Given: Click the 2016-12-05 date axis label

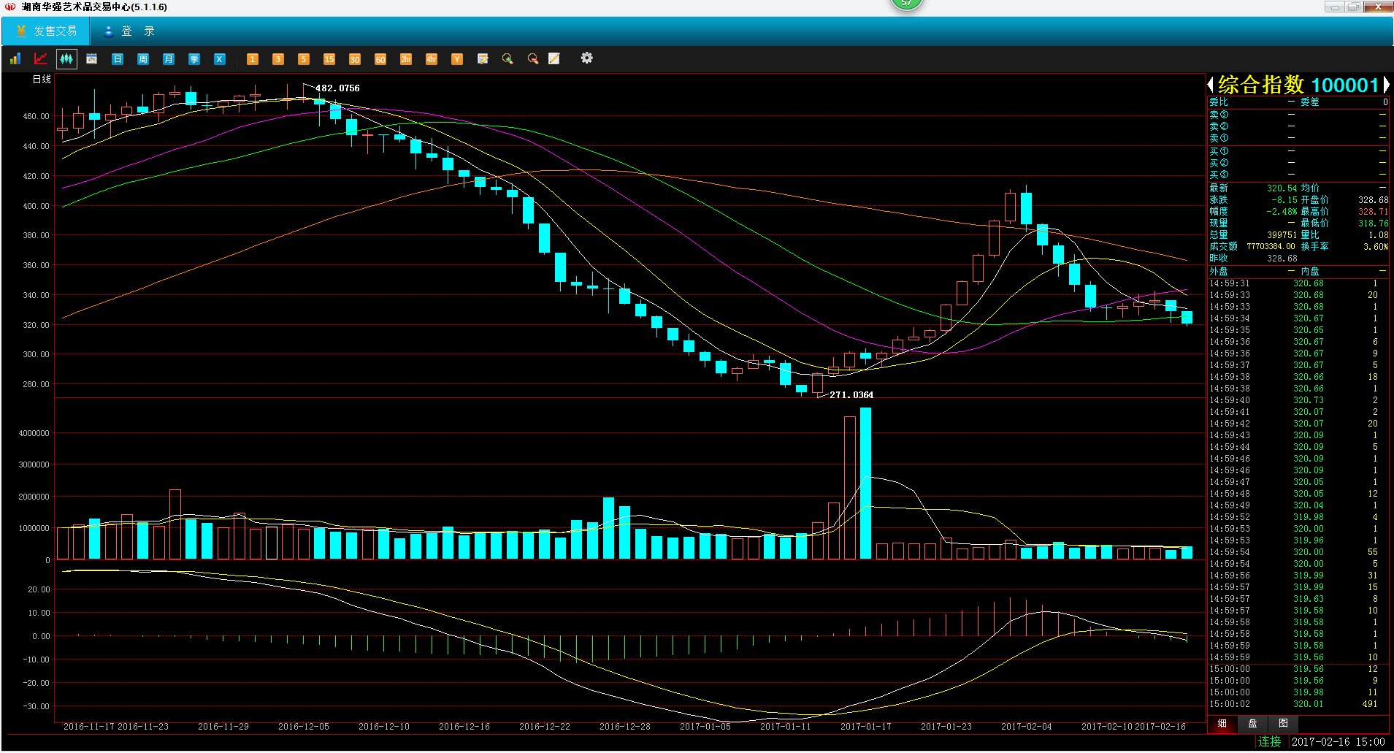Looking at the screenshot, I should 304,727.
